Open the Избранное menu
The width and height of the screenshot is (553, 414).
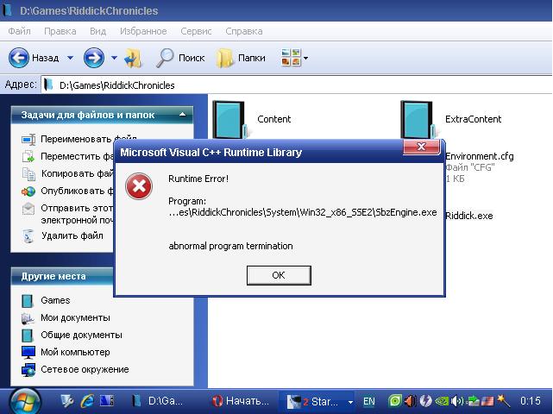pos(143,31)
